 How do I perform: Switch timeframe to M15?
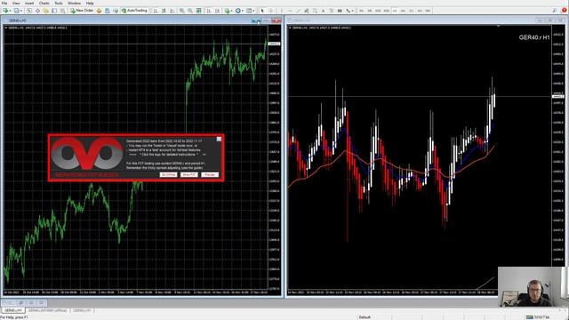(378, 11)
